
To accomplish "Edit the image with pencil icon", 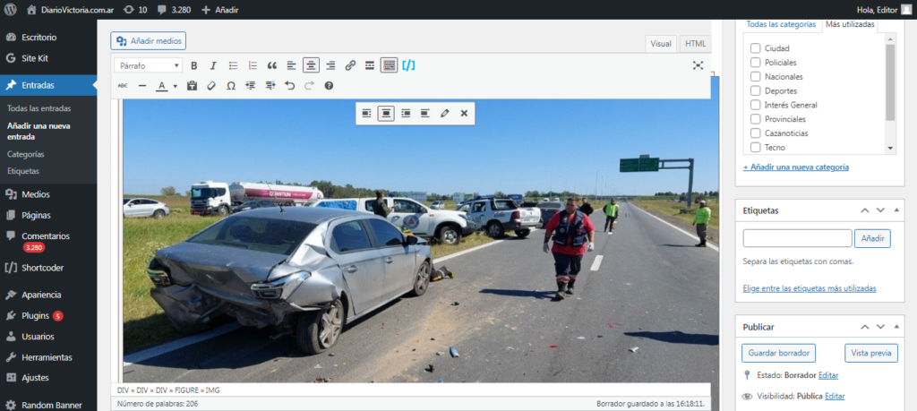I will [x=444, y=113].
